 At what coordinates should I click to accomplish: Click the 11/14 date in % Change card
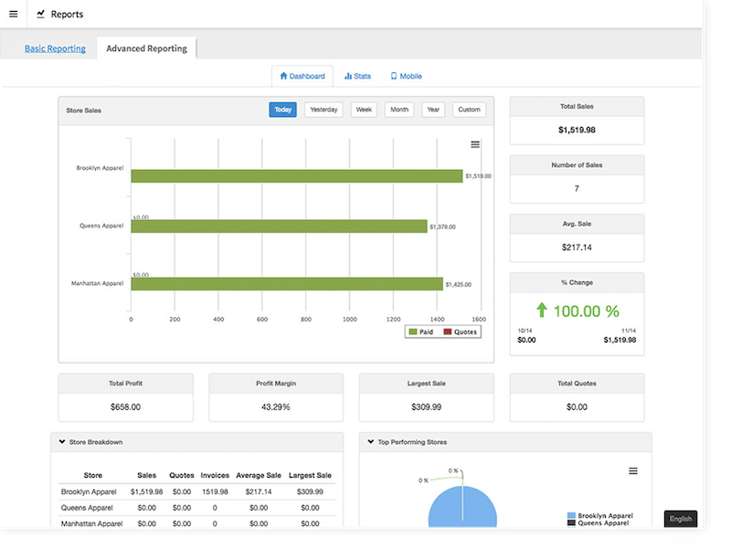[x=629, y=331]
